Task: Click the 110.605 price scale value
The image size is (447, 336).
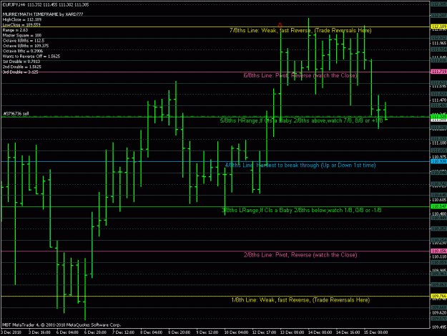Action: click(439, 200)
